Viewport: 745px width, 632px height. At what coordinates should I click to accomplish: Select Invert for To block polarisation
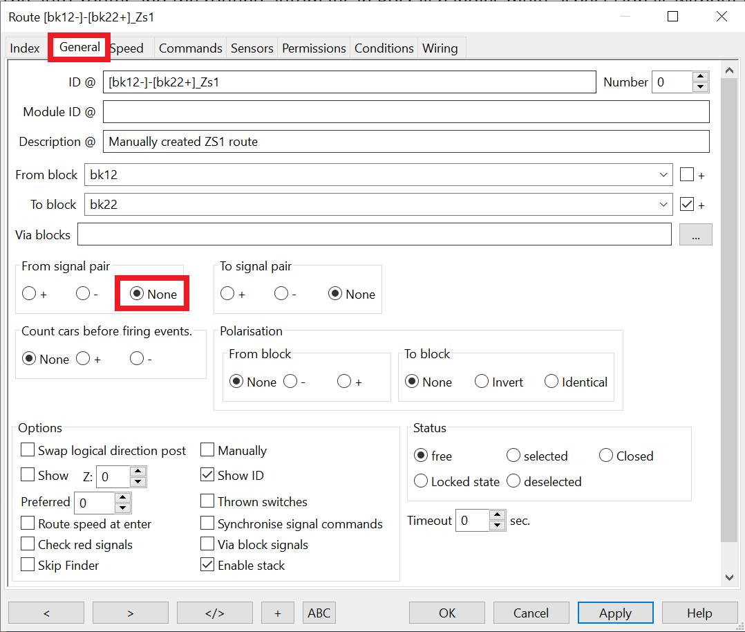coord(482,382)
